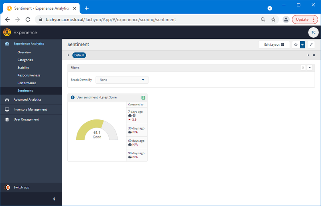Viewport: 321px width, 206px height.
Task: Open User Engagement clipboard icon
Action: (x=7, y=119)
